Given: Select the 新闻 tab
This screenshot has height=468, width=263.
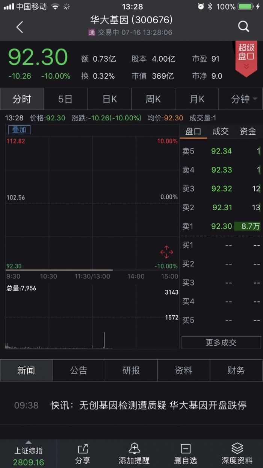Looking at the screenshot, I should tap(26, 370).
